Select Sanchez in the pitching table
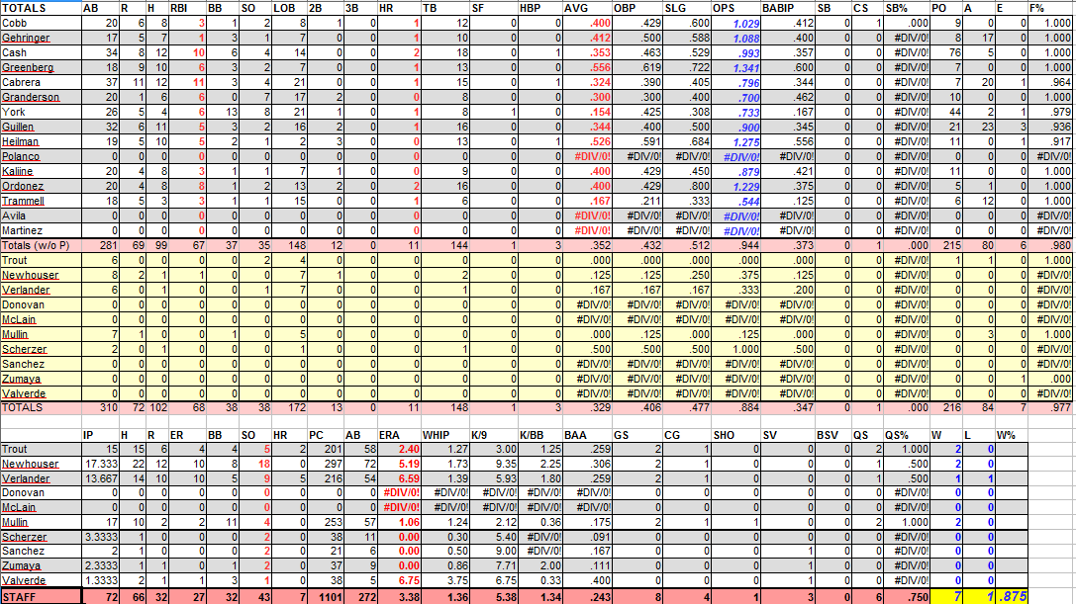This screenshot has width=1076, height=604. coord(42,552)
